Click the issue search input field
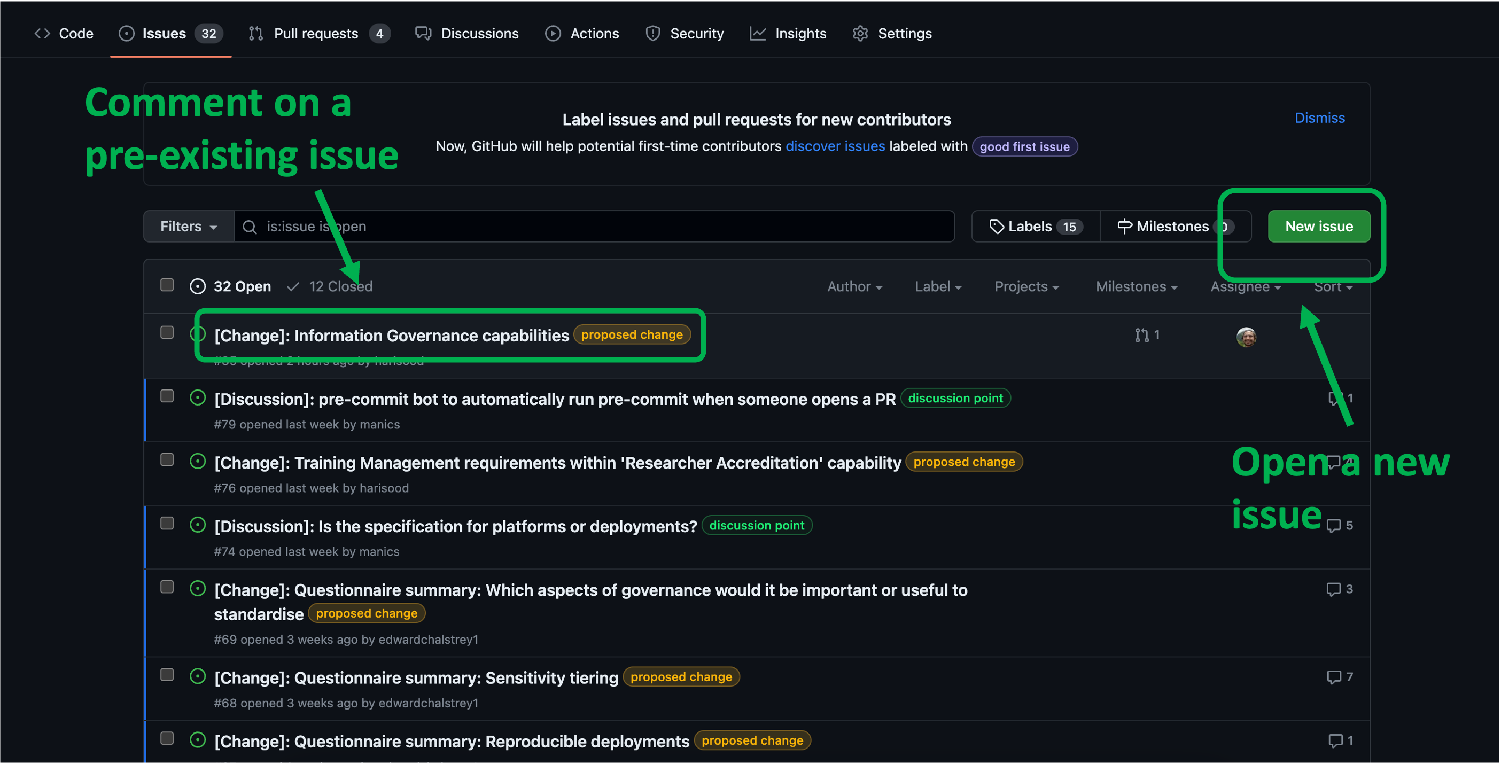The height and width of the screenshot is (764, 1501). (x=594, y=227)
